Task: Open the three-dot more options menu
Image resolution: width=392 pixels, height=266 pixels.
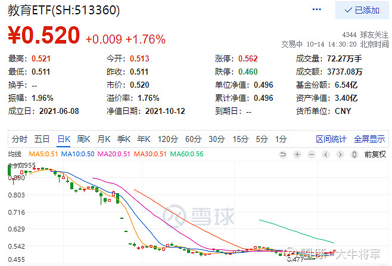Action: pyautogui.click(x=316, y=10)
